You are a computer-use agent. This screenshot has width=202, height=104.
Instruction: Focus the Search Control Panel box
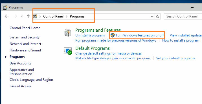183,16
